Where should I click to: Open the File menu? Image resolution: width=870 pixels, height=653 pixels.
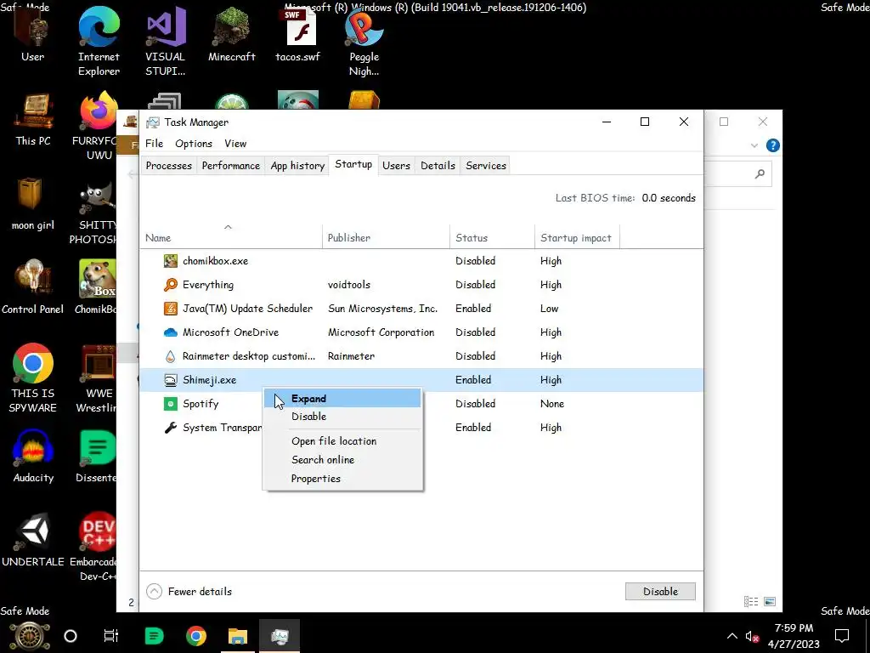(x=155, y=143)
